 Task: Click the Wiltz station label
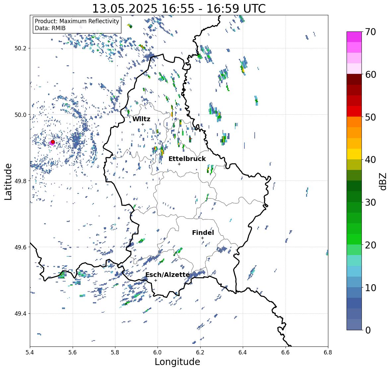141,119
